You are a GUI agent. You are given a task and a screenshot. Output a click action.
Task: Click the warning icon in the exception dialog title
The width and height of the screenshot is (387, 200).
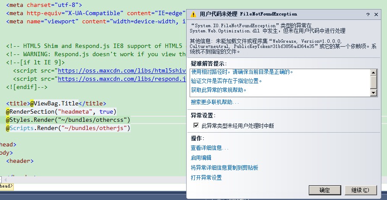pyautogui.click(x=193, y=14)
